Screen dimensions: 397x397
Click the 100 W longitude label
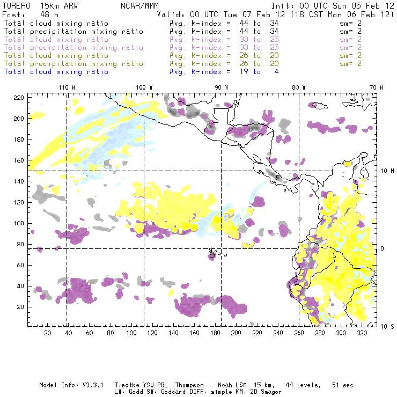(x=144, y=87)
